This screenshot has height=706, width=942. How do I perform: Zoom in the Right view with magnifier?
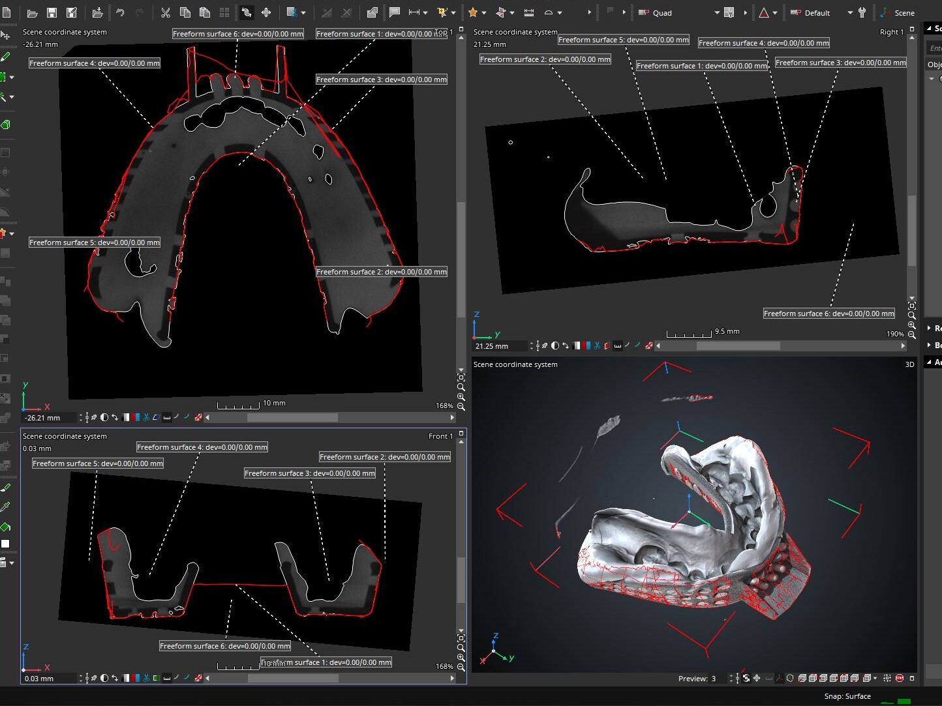(x=912, y=325)
